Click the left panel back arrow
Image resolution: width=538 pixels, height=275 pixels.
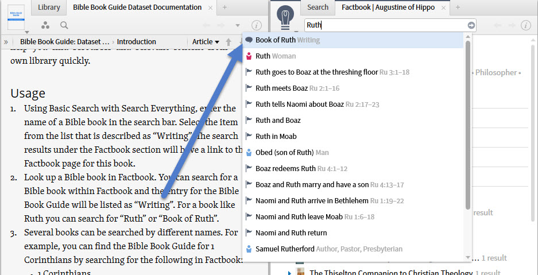207,25
